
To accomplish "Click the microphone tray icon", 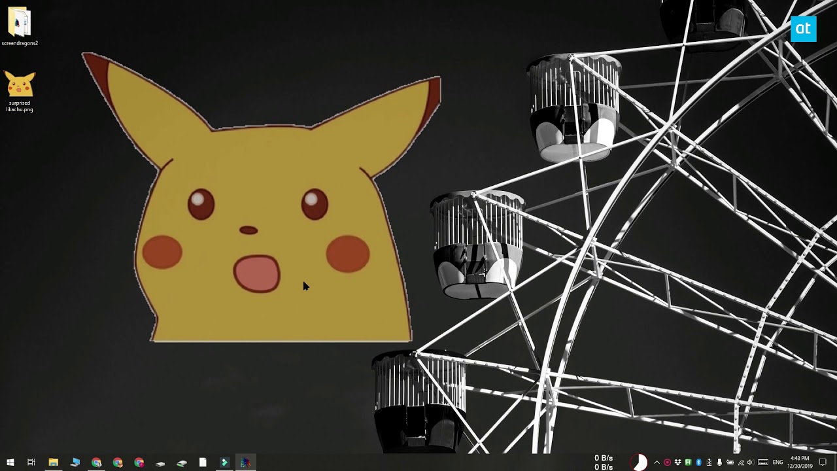I will [x=719, y=462].
